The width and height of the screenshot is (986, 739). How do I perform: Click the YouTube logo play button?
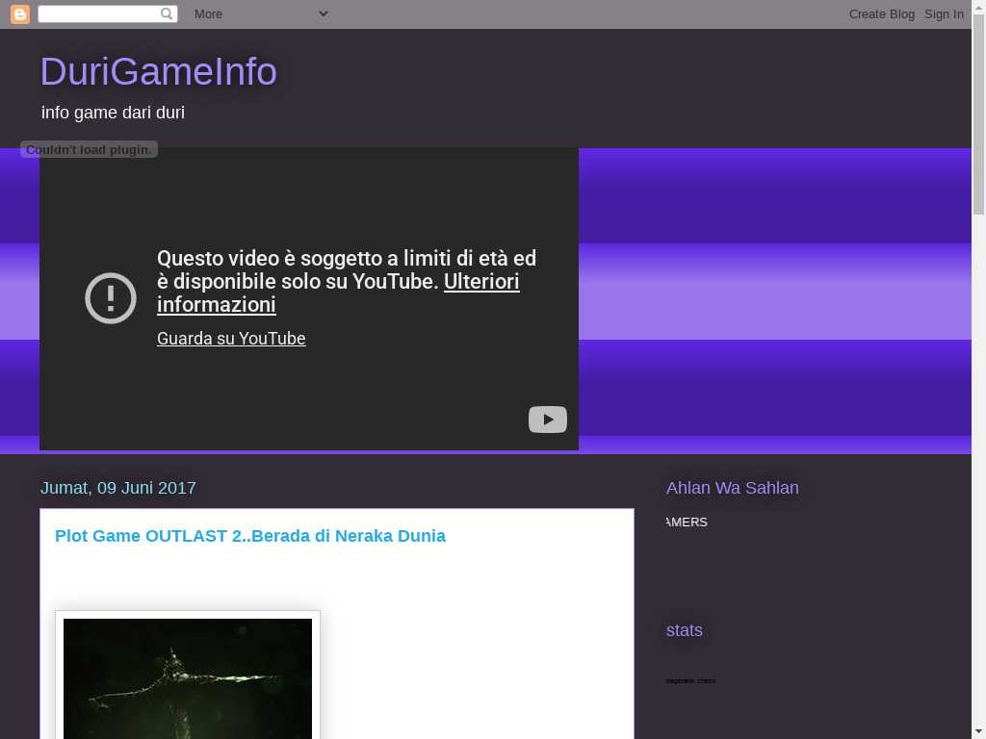[548, 420]
